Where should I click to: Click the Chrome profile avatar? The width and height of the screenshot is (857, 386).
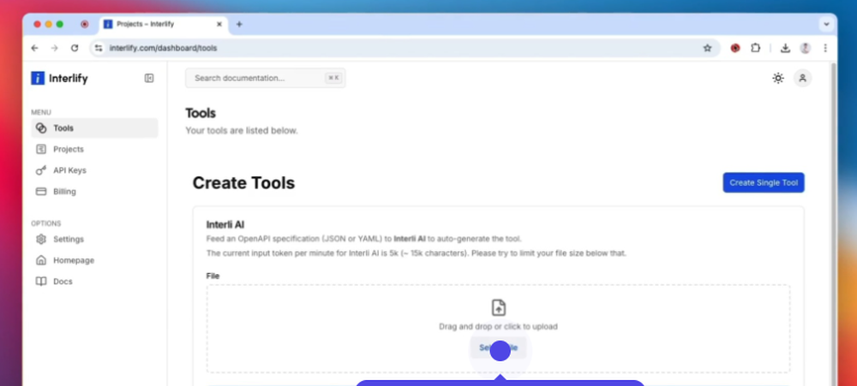pos(805,48)
